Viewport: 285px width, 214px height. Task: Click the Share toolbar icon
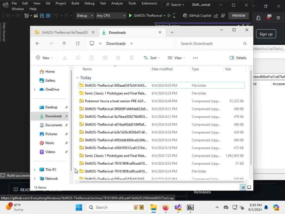[x=118, y=58]
